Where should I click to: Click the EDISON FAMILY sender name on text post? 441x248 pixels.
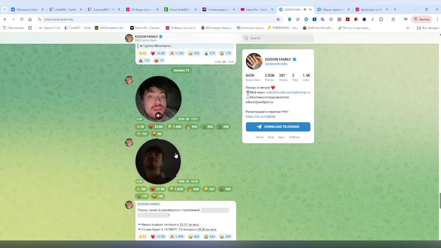149,204
